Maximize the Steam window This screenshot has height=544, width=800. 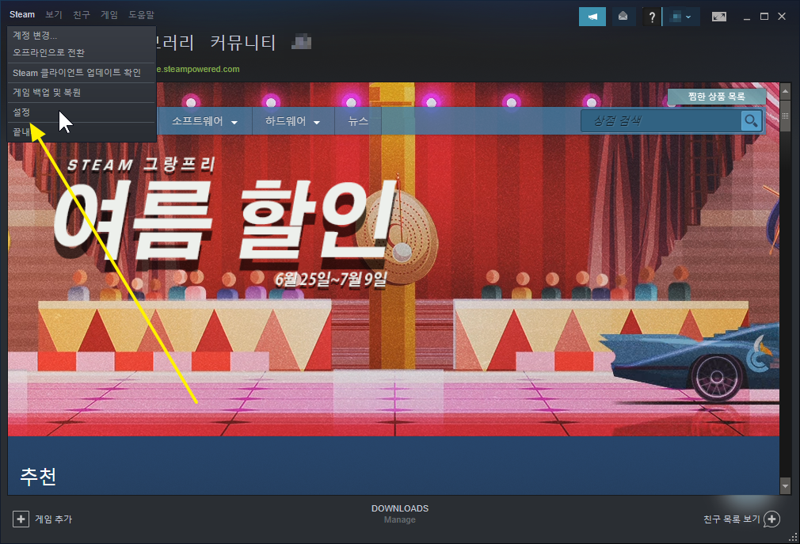pos(764,17)
